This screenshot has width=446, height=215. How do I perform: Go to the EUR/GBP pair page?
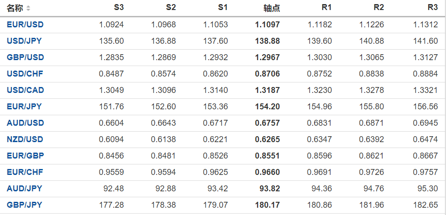[x=25, y=156]
